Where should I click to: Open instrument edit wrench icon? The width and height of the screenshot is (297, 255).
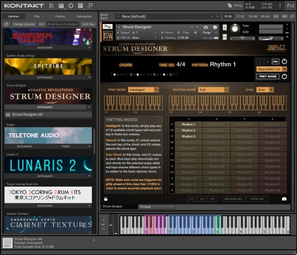click(108, 27)
